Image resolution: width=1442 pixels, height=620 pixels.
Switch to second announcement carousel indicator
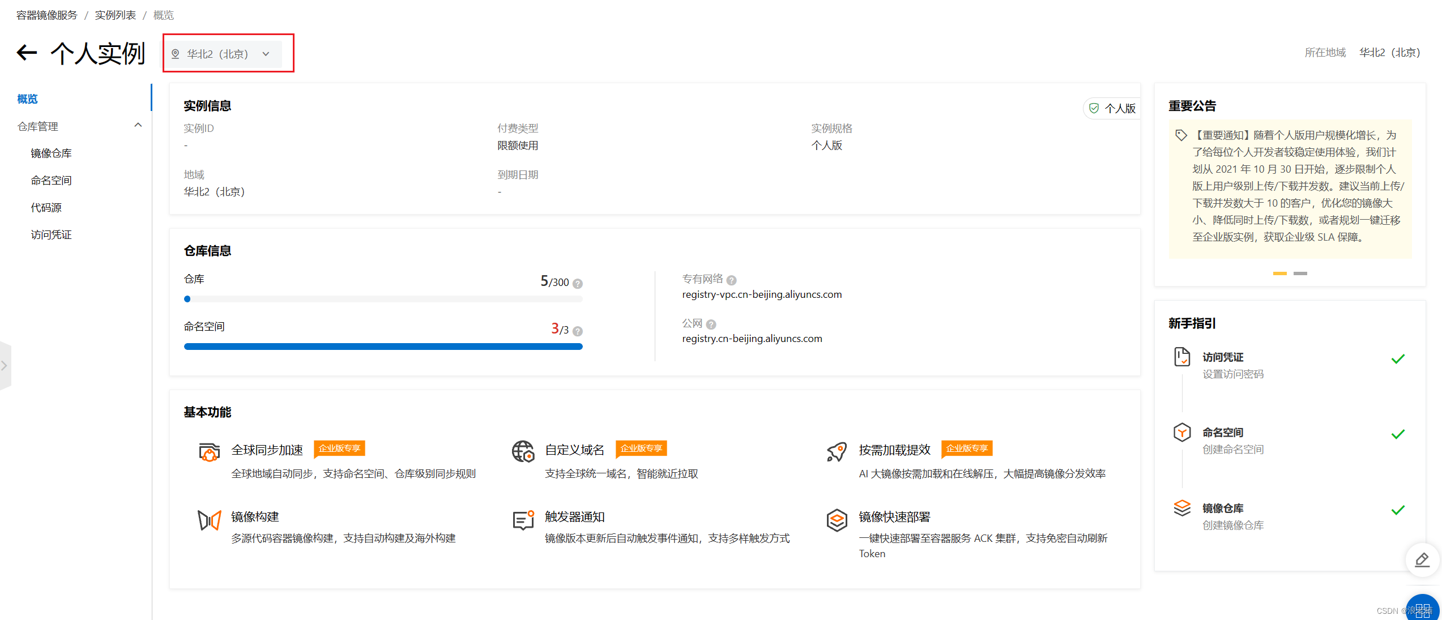(1300, 273)
